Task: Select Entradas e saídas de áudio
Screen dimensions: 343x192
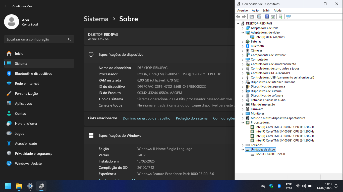Action: [x=268, y=100]
